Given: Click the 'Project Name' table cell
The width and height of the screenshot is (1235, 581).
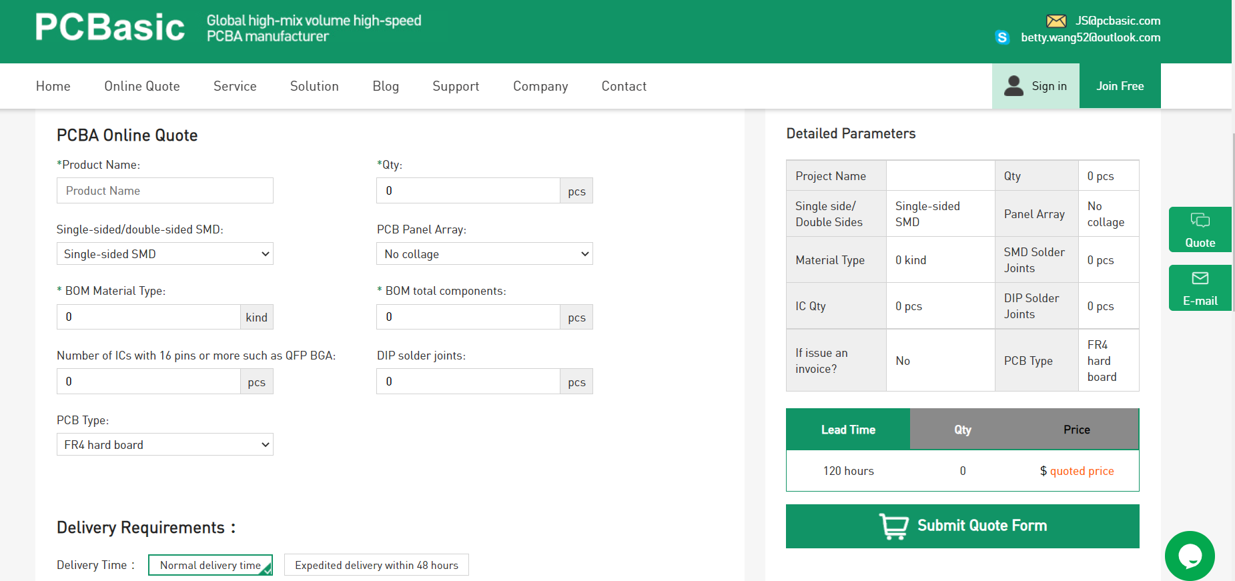Looking at the screenshot, I should [x=836, y=176].
